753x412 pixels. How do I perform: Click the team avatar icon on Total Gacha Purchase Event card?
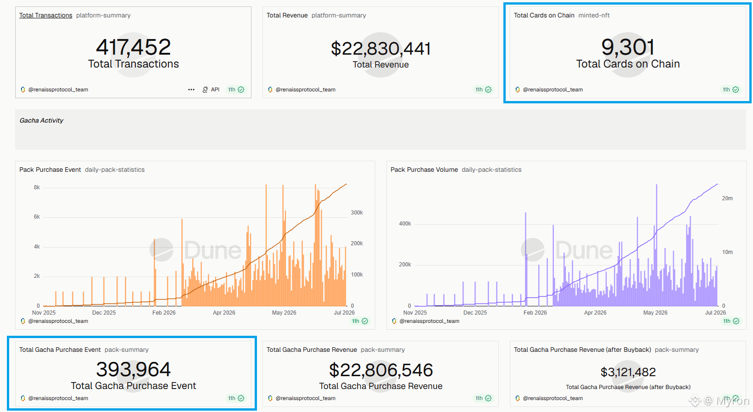(23, 398)
